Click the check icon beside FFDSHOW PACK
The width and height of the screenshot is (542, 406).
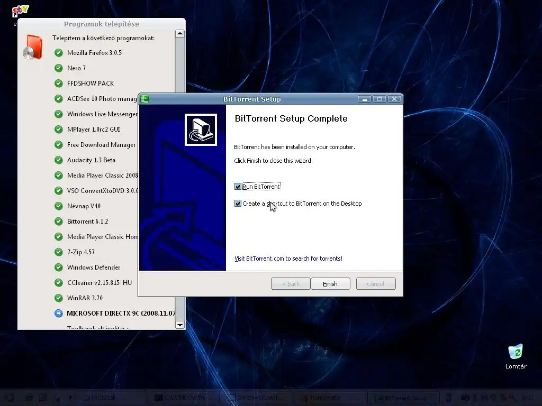(x=58, y=83)
